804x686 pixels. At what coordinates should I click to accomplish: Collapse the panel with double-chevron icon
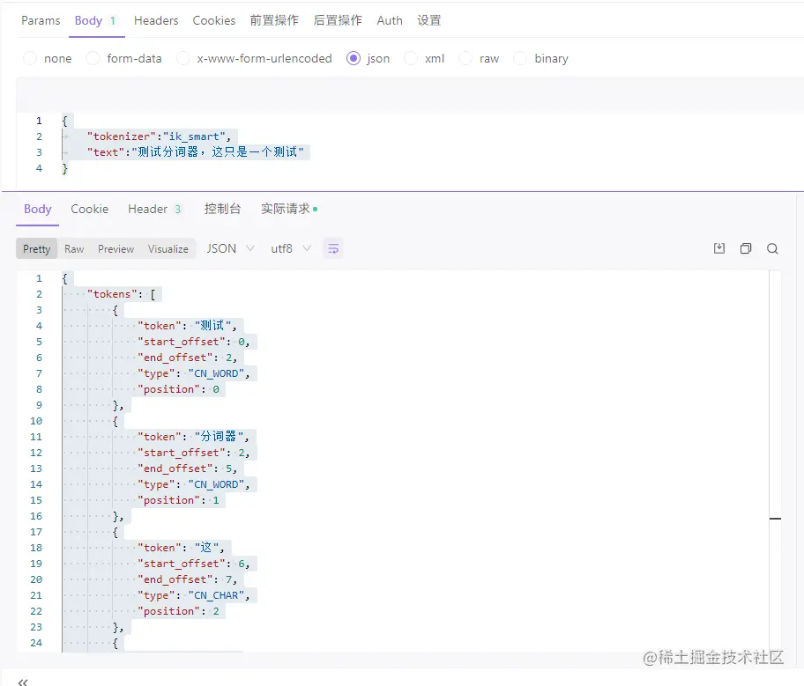pos(23,682)
